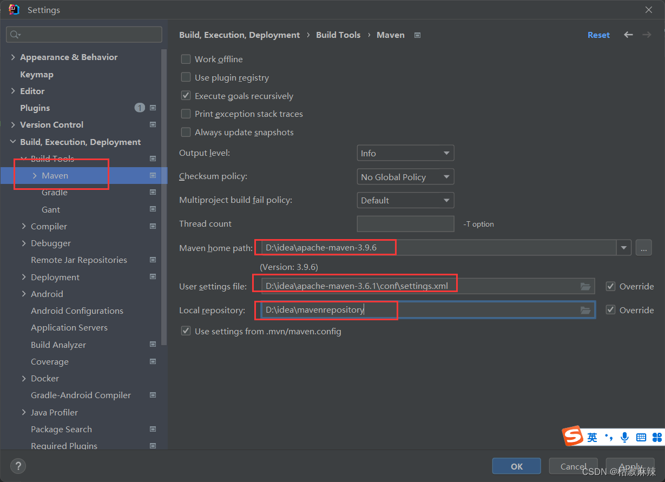Image resolution: width=665 pixels, height=482 pixels.
Task: Click the Reset link
Action: click(598, 35)
